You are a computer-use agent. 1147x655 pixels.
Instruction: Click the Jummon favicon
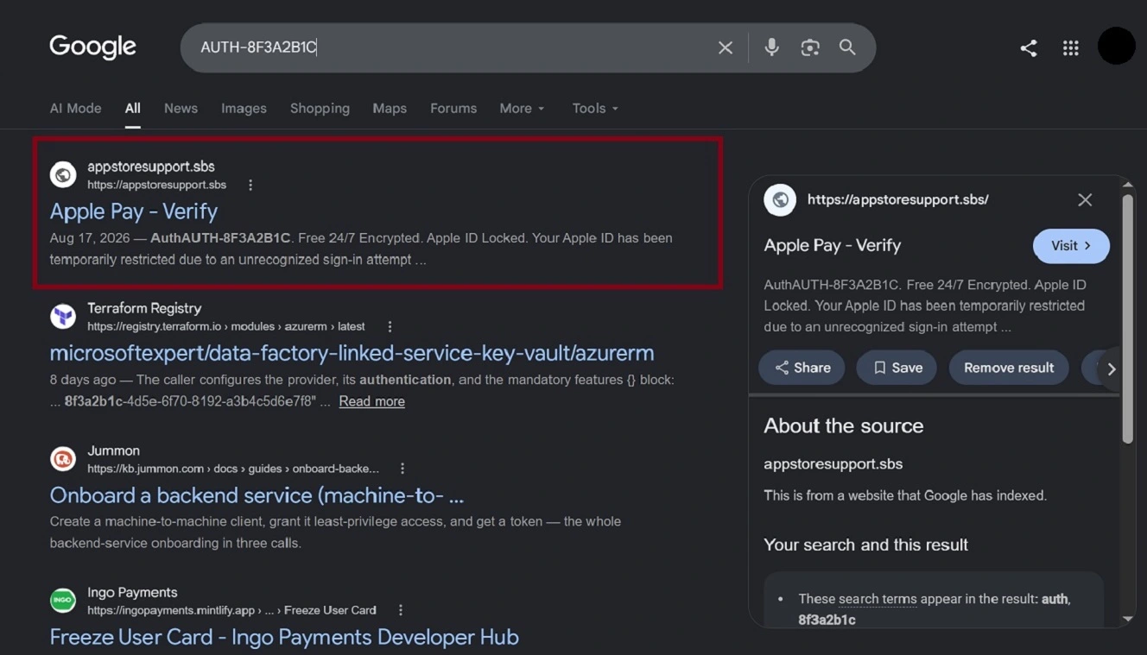pyautogui.click(x=63, y=458)
